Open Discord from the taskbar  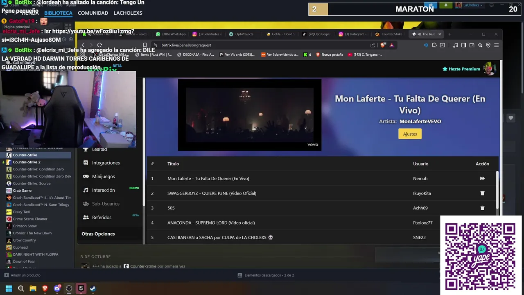(x=57, y=288)
